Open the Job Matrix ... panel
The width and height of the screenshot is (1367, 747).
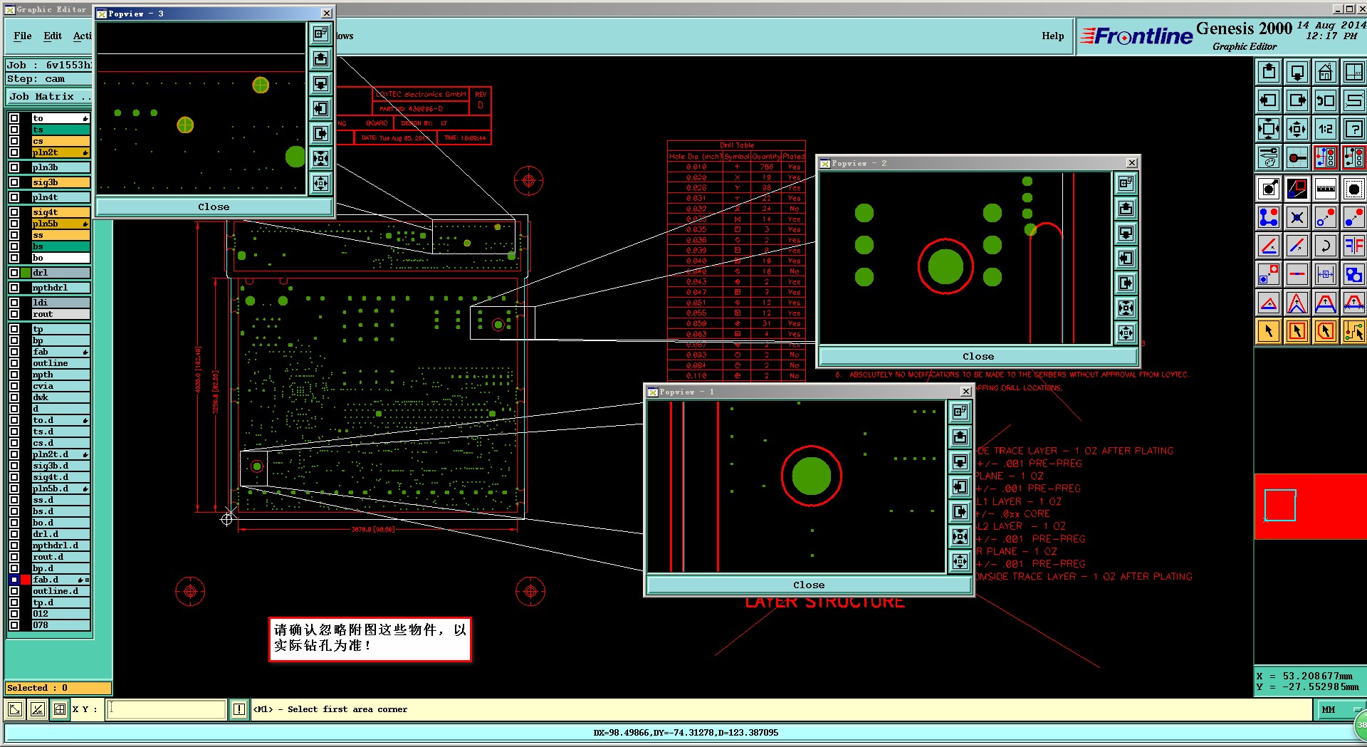point(49,97)
